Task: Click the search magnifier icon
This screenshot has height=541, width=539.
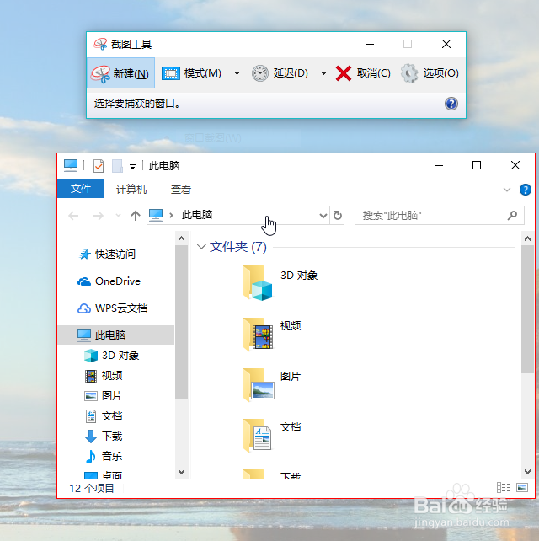Action: (512, 215)
